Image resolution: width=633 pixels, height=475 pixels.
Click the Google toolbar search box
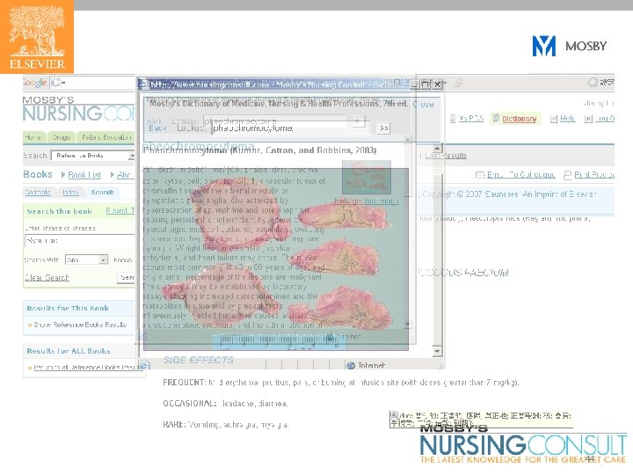coord(98,84)
